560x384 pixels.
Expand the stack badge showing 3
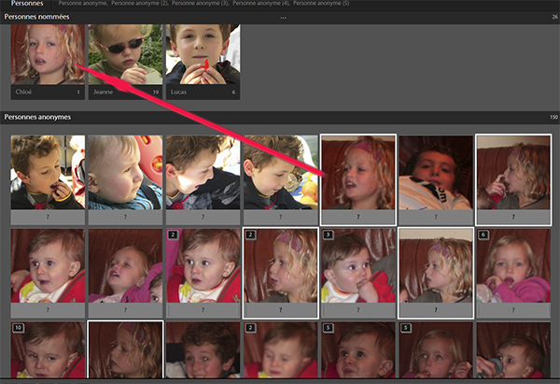coord(328,235)
